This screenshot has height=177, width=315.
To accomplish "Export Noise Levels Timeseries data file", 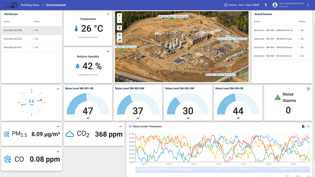I will pyautogui.click(x=303, y=126).
